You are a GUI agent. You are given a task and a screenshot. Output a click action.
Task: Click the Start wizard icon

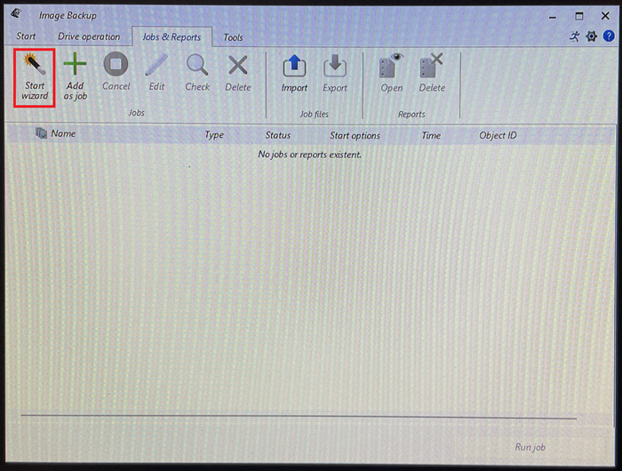coord(35,67)
